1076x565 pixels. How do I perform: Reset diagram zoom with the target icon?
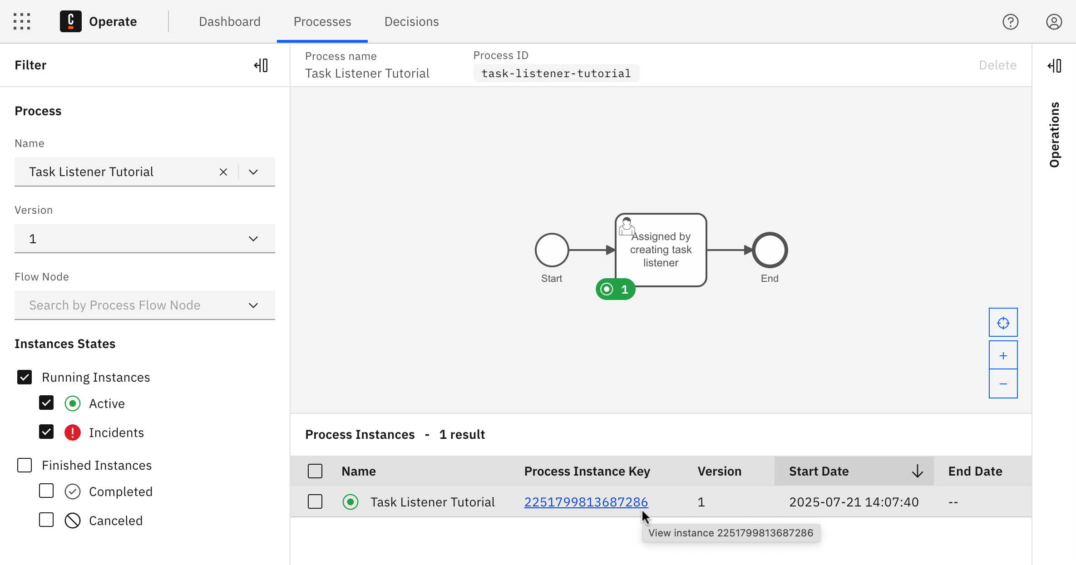[1003, 322]
